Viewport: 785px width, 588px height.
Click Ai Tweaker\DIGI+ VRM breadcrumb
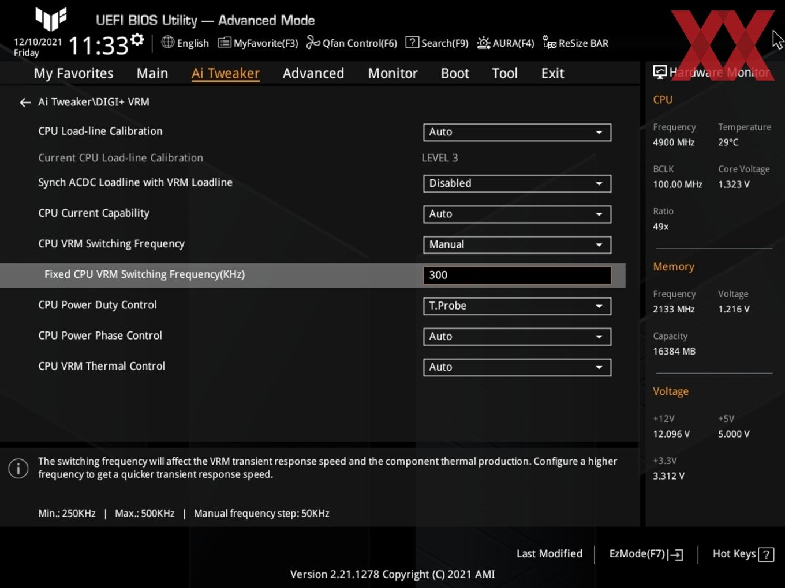[94, 102]
